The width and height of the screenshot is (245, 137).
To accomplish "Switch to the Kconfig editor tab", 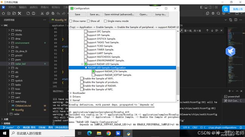I will pos(59,20).
